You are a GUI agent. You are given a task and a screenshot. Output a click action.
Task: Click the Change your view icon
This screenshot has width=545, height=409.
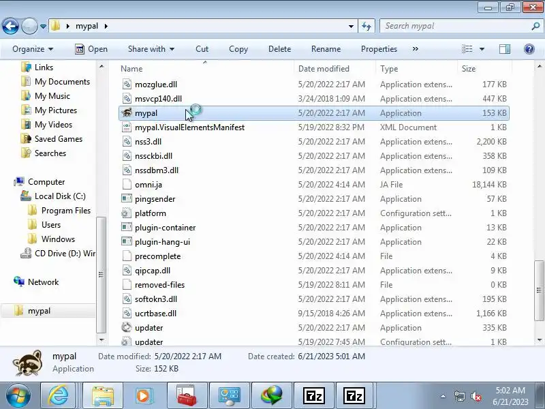tap(467, 49)
